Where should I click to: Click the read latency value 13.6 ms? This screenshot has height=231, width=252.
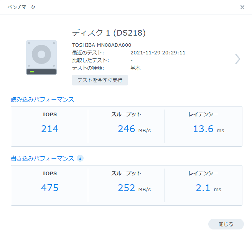pos(208,129)
